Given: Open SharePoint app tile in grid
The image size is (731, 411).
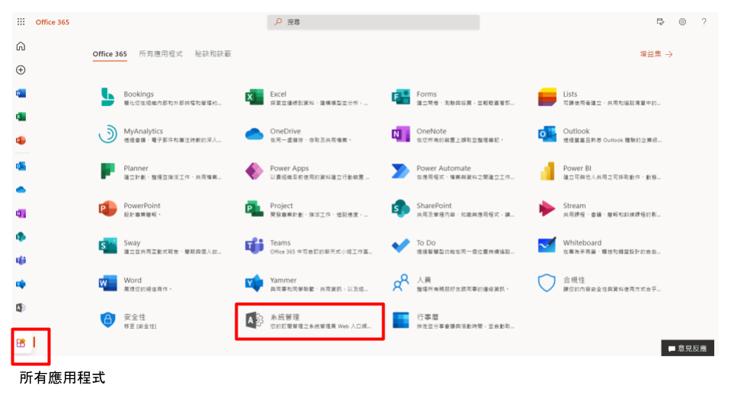Looking at the screenshot, I should tap(452, 209).
